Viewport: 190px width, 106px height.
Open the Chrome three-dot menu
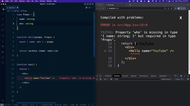pos(188,8)
